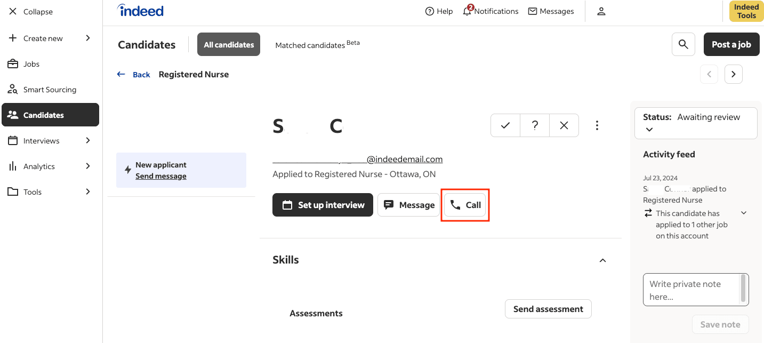
Task: Mark candidate with the checkmark icon
Action: [505, 125]
